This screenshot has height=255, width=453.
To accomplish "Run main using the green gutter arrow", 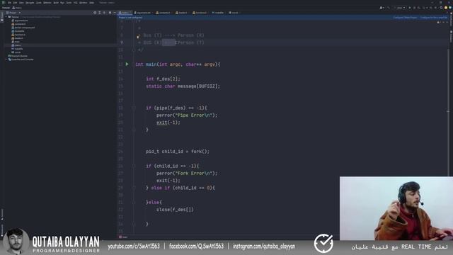I will tap(127, 64).
